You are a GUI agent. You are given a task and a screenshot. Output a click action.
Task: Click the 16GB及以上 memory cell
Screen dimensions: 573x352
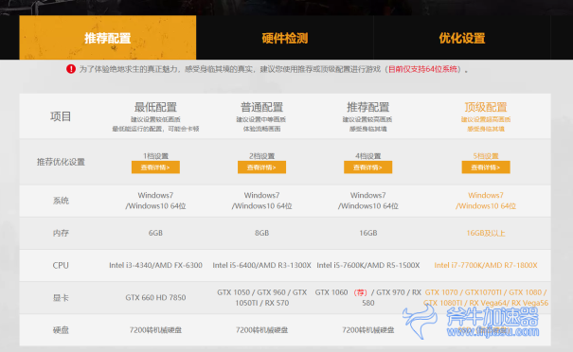(486, 233)
